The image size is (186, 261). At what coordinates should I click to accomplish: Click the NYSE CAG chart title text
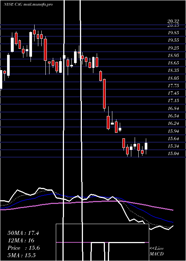[28, 4]
